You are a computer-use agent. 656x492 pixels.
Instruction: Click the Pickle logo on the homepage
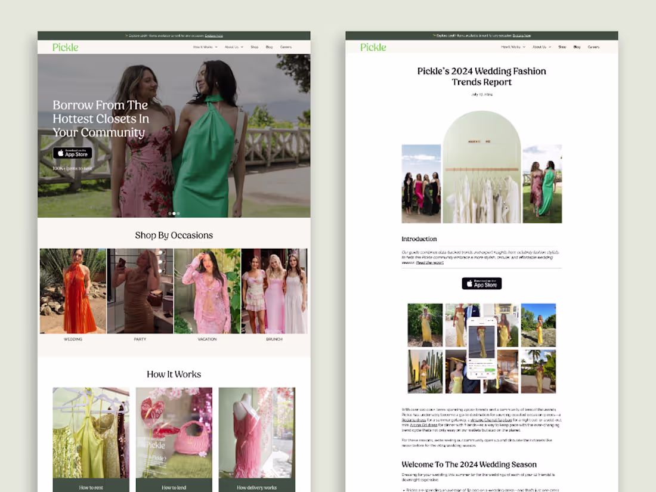point(65,47)
